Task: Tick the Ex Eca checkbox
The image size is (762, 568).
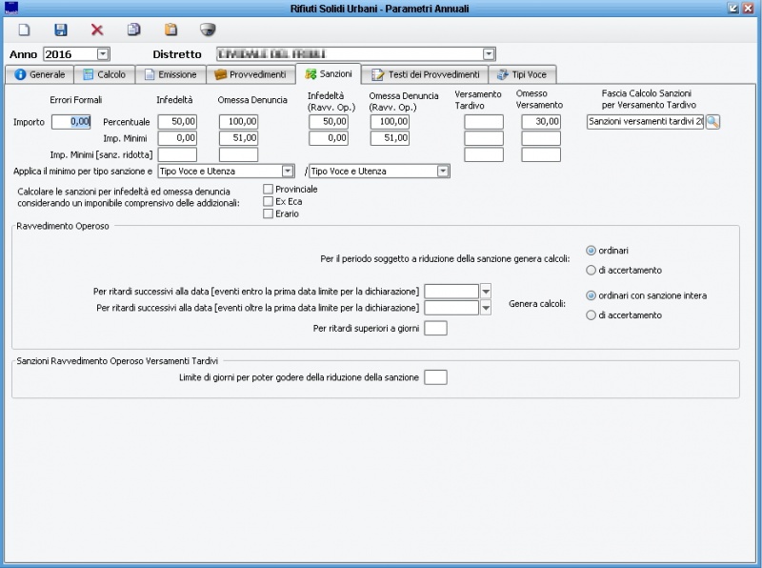Action: coord(268,202)
